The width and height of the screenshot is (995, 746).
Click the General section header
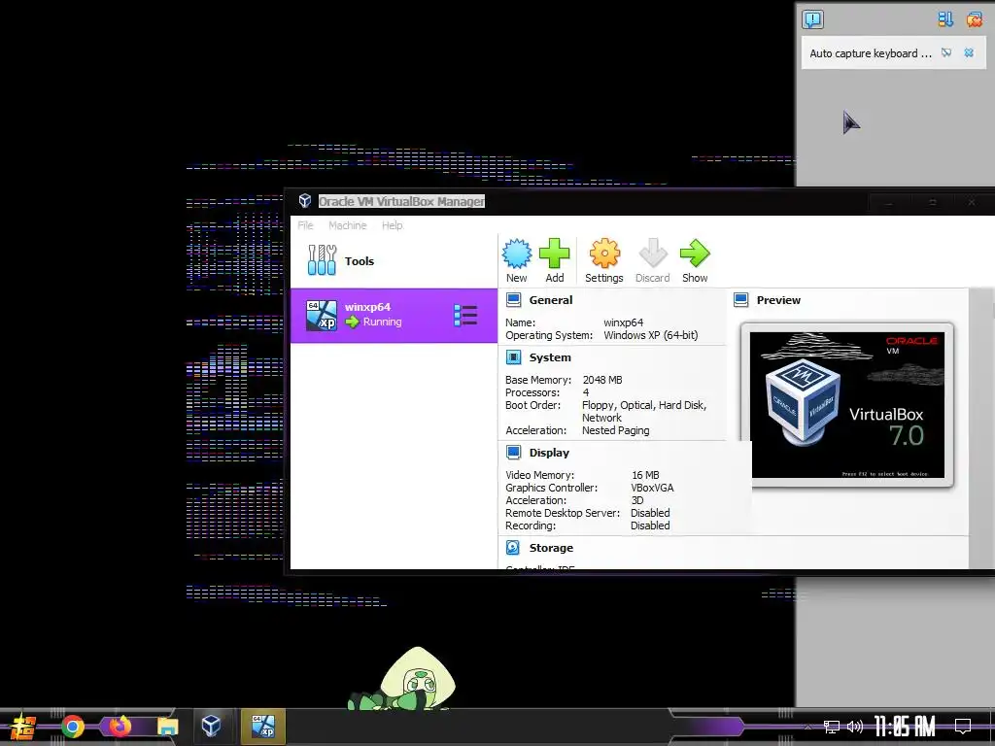coord(551,300)
